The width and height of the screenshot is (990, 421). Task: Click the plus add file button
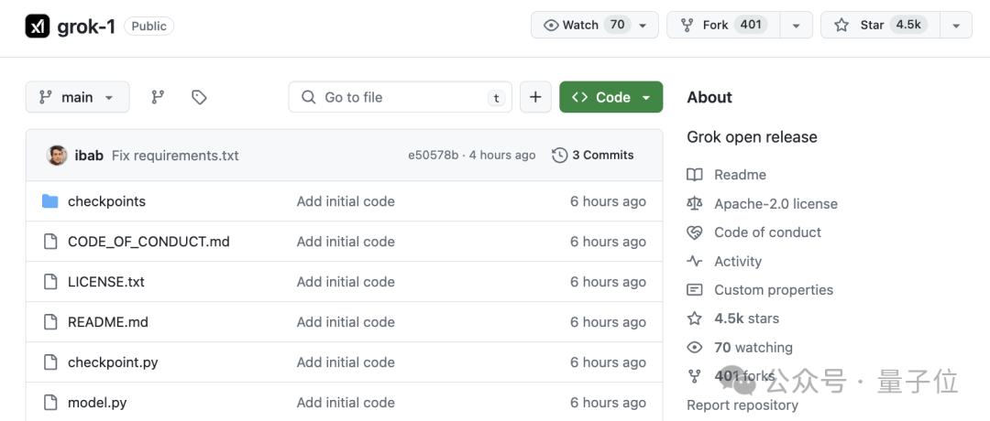535,97
